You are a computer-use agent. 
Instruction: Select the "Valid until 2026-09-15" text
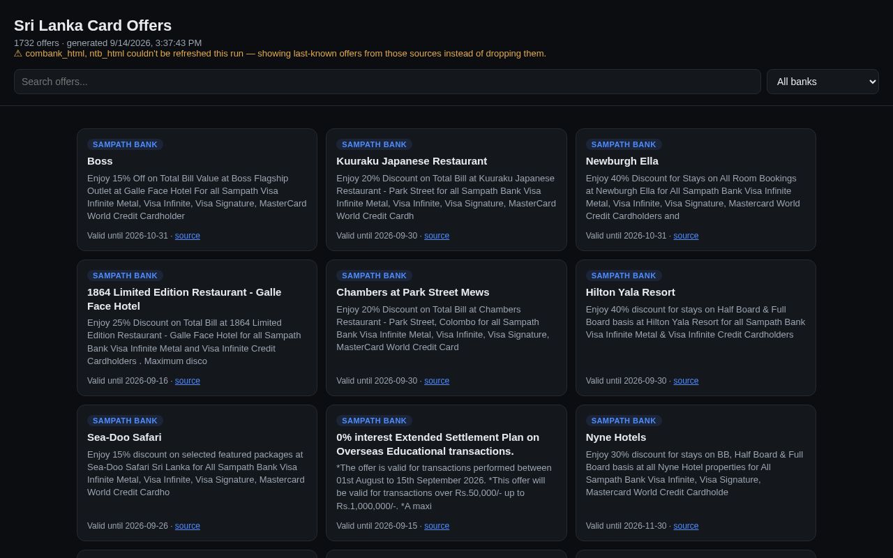click(x=377, y=526)
